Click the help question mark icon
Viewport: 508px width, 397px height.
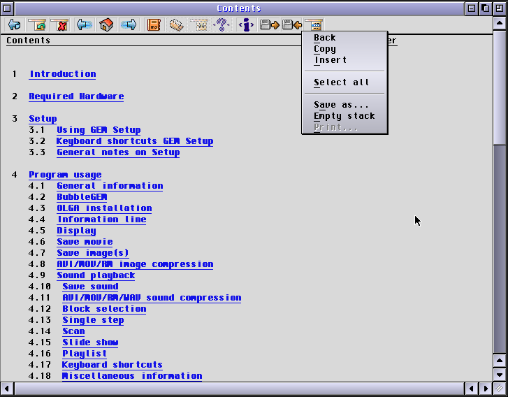[222, 25]
